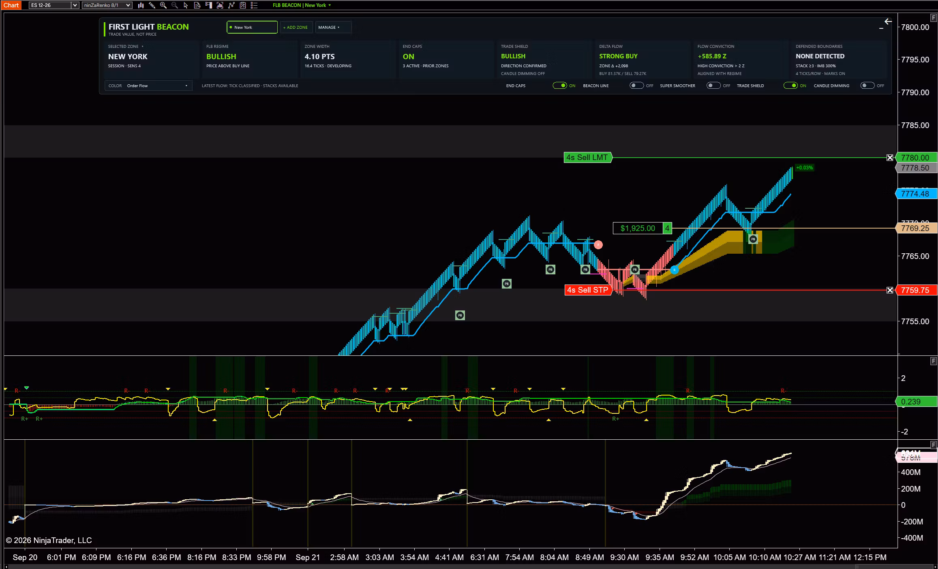Open the FLB BEACON New York menu

point(302,5)
